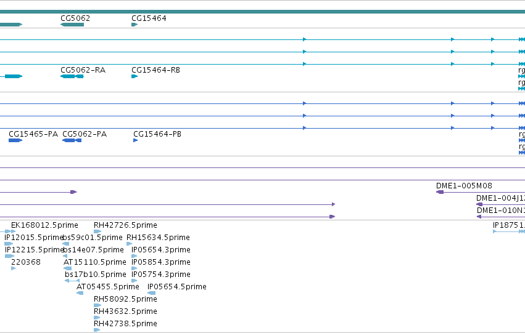Click the bs17b10.5prime two-arrow EST glyph
This screenshot has width=525, height=333.
click(x=72, y=281)
